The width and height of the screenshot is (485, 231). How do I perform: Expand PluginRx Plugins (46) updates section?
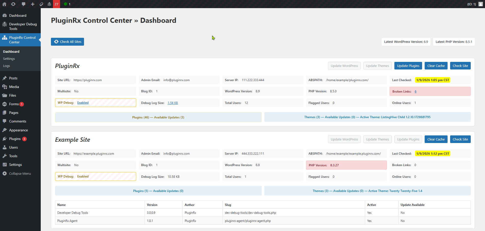click(x=158, y=117)
